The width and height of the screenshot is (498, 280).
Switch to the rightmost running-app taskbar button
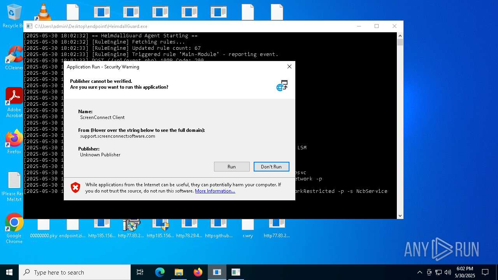tap(236, 272)
